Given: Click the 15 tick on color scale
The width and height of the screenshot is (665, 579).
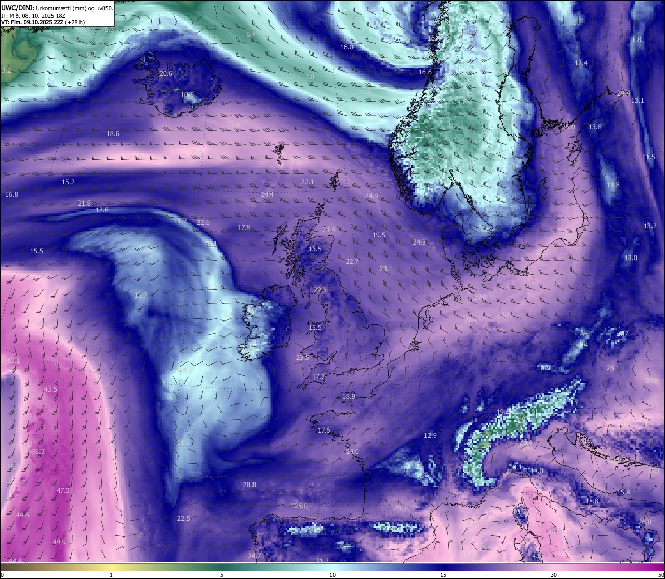Looking at the screenshot, I should (x=443, y=574).
